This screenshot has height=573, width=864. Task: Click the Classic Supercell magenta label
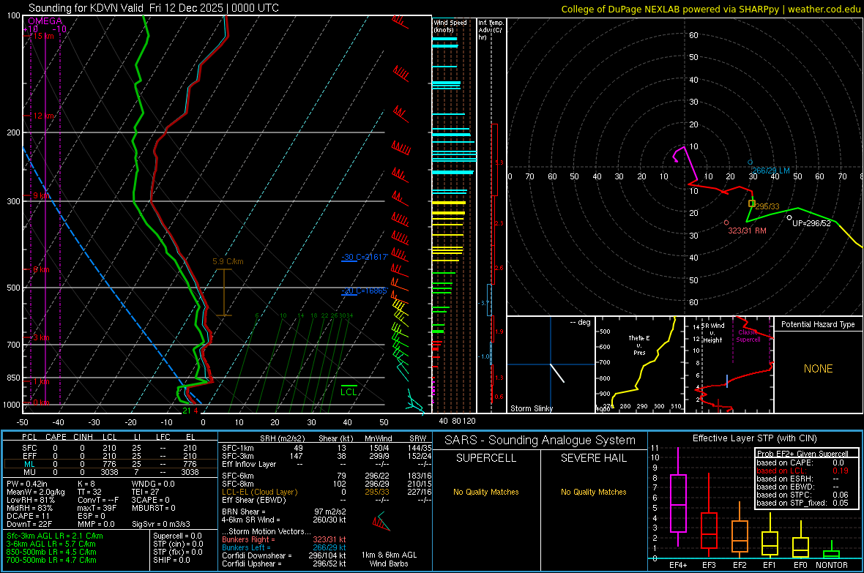click(x=748, y=336)
